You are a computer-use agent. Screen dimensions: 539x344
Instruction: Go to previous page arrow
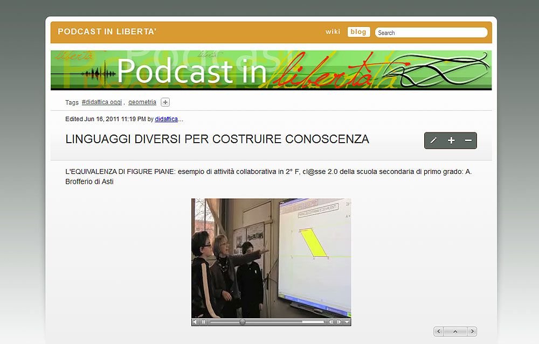click(x=438, y=331)
